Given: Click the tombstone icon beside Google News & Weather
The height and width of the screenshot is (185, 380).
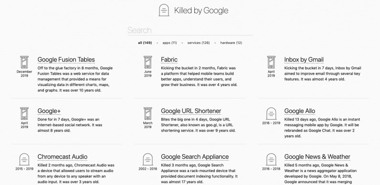Looking at the screenshot, I should pyautogui.click(x=271, y=160).
